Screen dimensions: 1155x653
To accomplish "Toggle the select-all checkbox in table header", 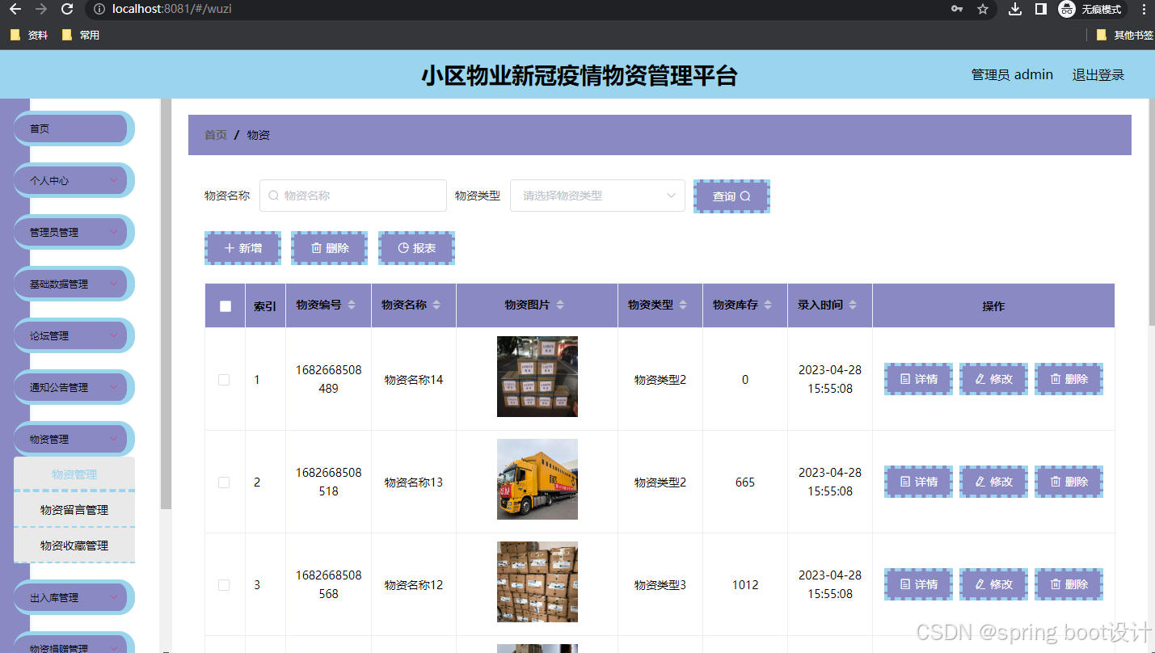I will [226, 306].
